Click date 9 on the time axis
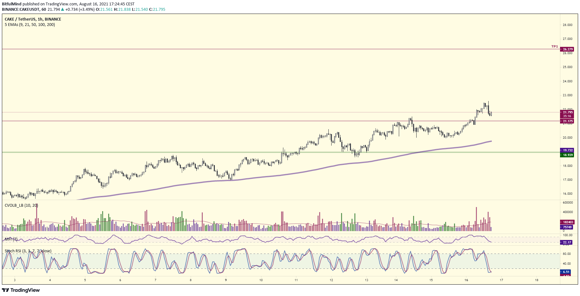580x296 pixels. coord(226,280)
